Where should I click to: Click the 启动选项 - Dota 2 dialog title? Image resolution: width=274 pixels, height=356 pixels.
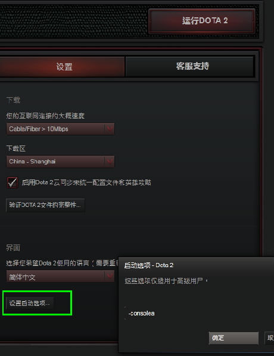149,265
